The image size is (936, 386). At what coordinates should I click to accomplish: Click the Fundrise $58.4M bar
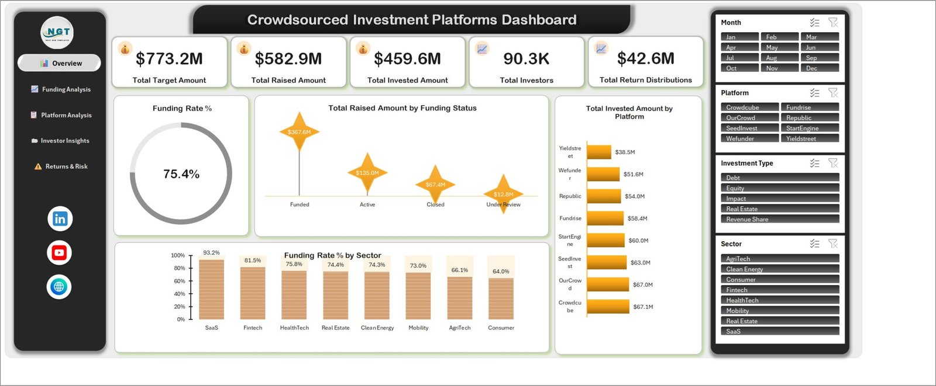pos(605,218)
